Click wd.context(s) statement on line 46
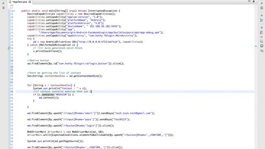The image size is (265, 149). click(49, 98)
